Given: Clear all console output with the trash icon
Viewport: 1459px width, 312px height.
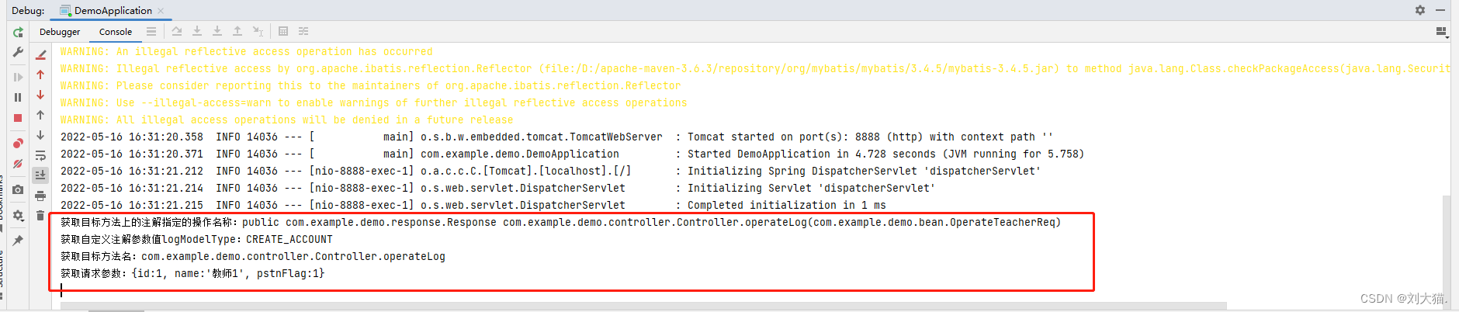Looking at the screenshot, I should point(41,216).
